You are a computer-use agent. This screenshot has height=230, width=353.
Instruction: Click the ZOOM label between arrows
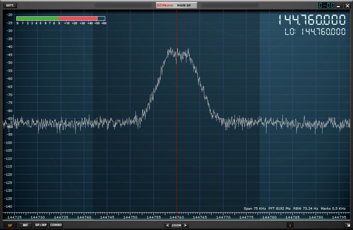(x=176, y=225)
